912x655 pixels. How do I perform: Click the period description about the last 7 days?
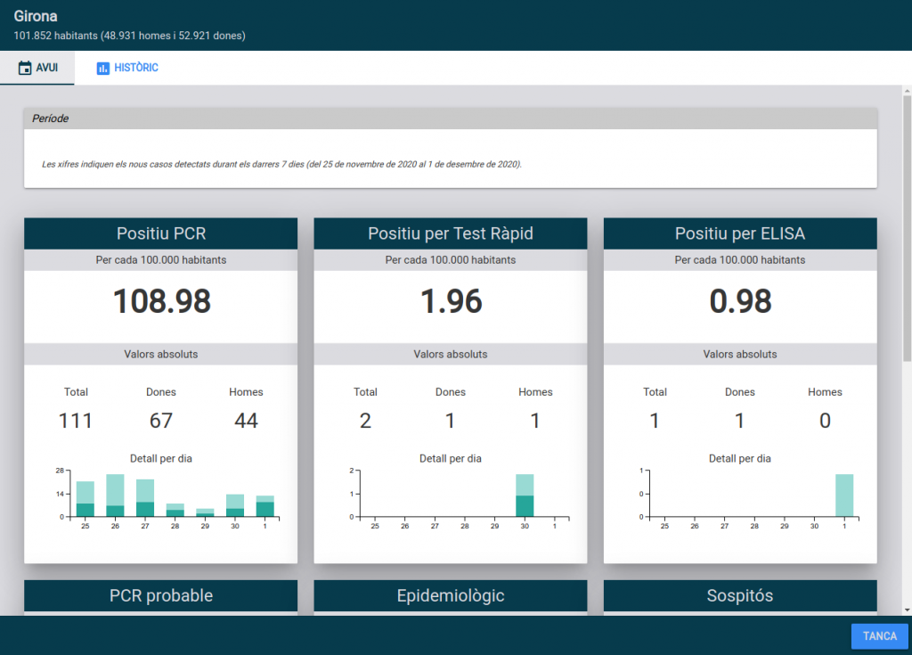click(281, 164)
